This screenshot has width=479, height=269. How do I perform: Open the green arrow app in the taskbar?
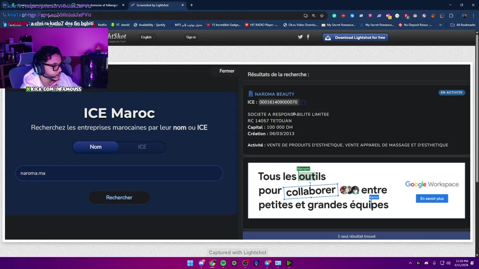pos(289,263)
